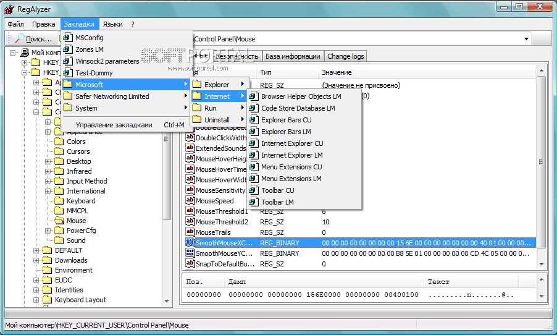This screenshot has height=335, width=557.
Task: Select the Sound key in tree
Action: coord(76,241)
